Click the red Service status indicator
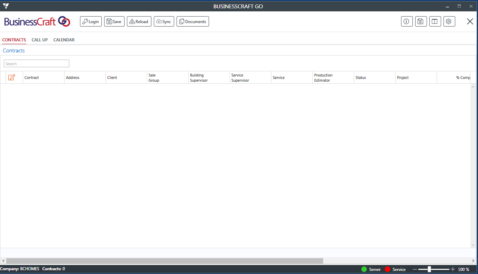Image resolution: width=478 pixels, height=274 pixels. [x=388, y=269]
